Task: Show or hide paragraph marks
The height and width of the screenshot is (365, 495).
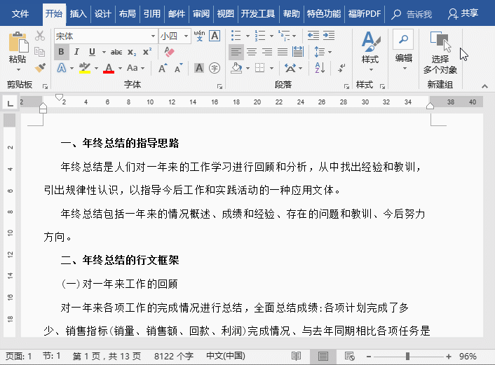Action: 341,68
